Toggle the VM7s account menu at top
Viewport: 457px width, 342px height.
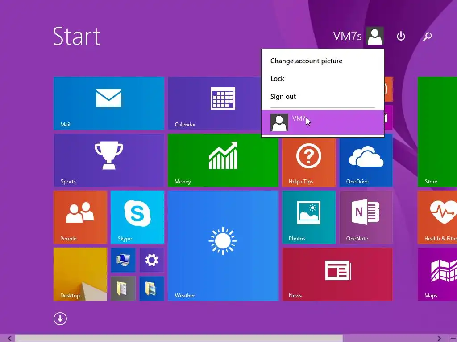click(358, 36)
